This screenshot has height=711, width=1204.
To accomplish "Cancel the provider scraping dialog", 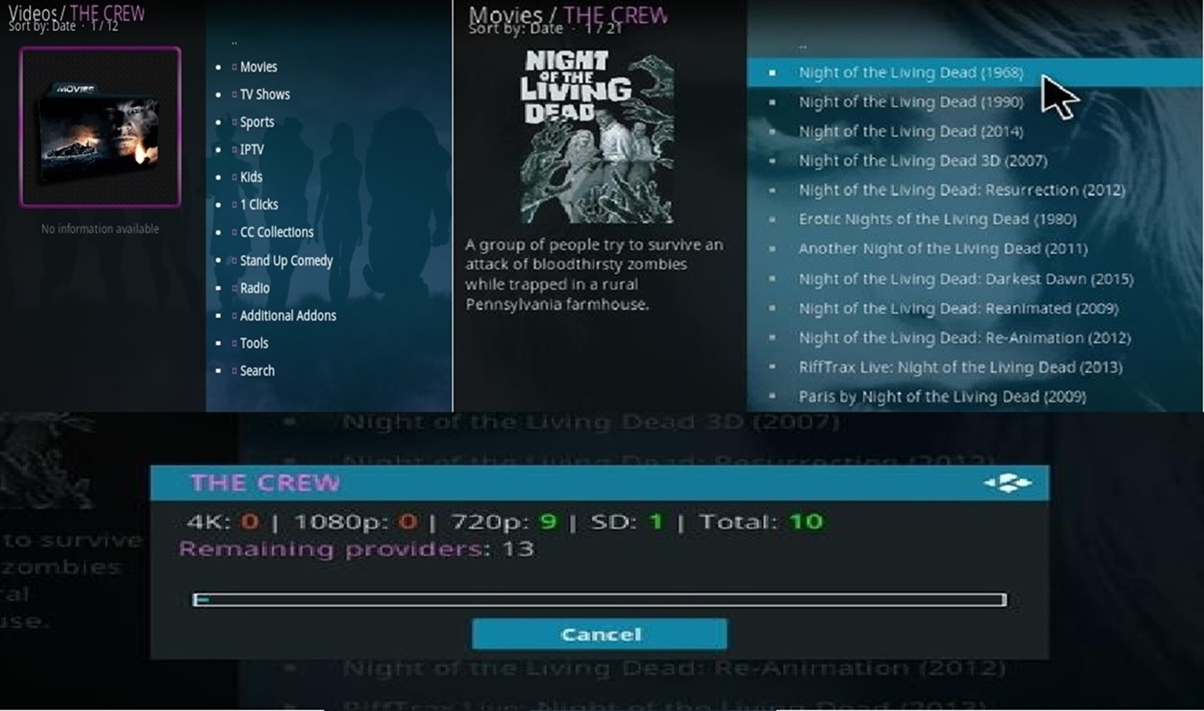I will pos(600,634).
